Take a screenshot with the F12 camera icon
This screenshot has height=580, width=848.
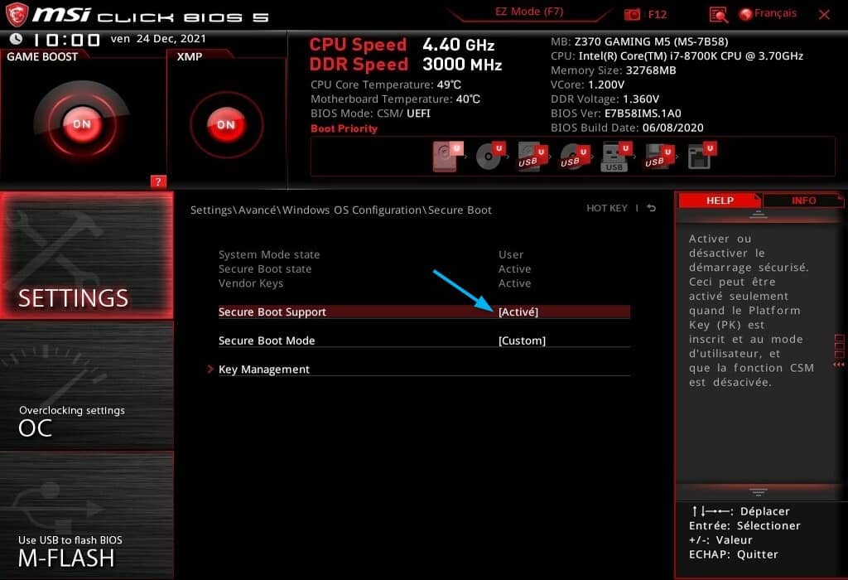632,15
